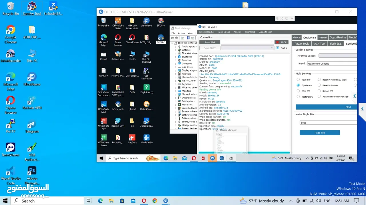Open the SamFw Tool desktop icon
366x205 pixels.
pyautogui.click(x=32, y=9)
